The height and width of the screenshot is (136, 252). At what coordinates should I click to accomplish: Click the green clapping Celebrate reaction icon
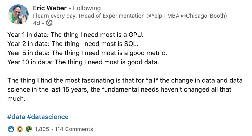coord(29,129)
